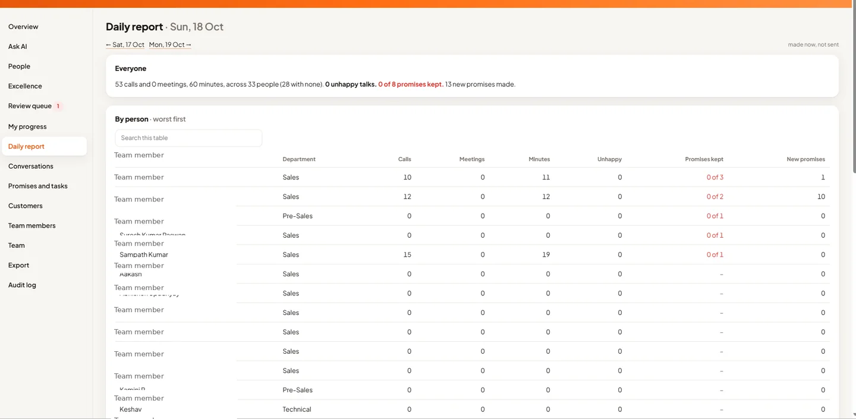
Task: Click the Daily report page title
Action: pyautogui.click(x=134, y=27)
